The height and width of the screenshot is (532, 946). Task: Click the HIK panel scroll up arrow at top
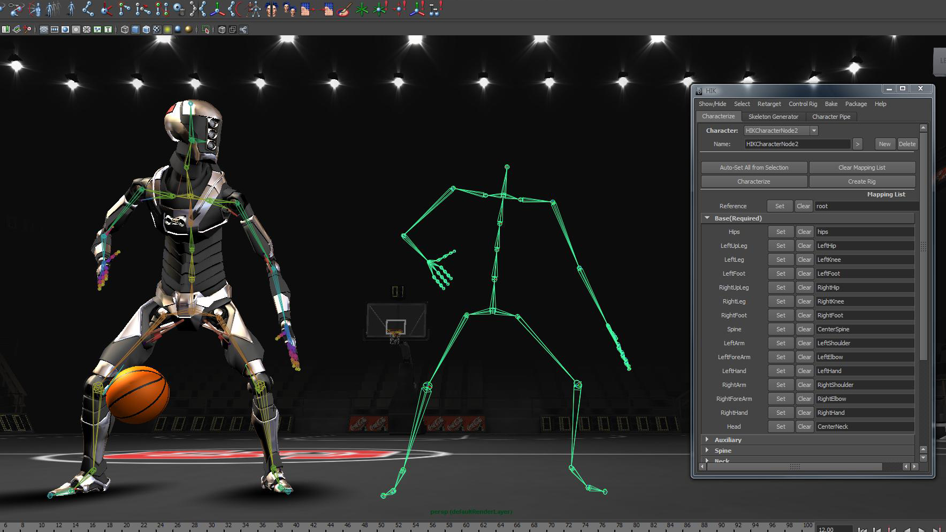(923, 128)
